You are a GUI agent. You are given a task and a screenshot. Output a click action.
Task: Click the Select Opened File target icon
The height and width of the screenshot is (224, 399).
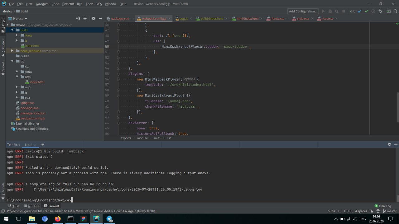(x=78, y=19)
